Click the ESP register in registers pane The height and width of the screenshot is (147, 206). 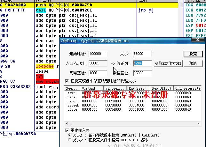click(x=189, y=26)
